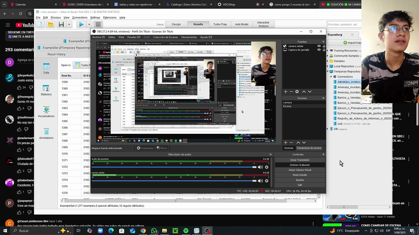Click Modo Estudio button
Screen dimensions: 419x235
pos(300,175)
